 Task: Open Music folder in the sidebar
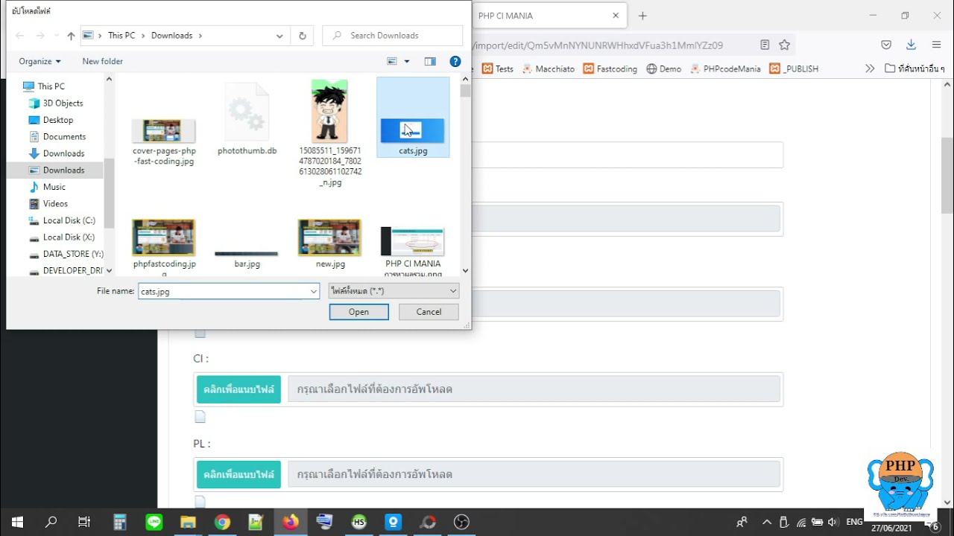(54, 187)
